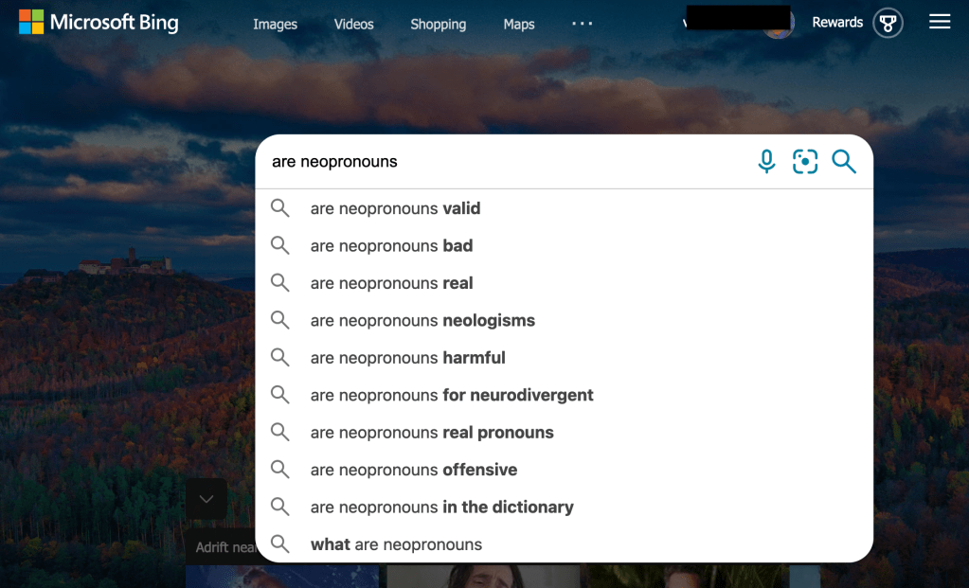Screen dimensions: 969x588
Task: Click the magnifier search submit icon
Action: [844, 162]
